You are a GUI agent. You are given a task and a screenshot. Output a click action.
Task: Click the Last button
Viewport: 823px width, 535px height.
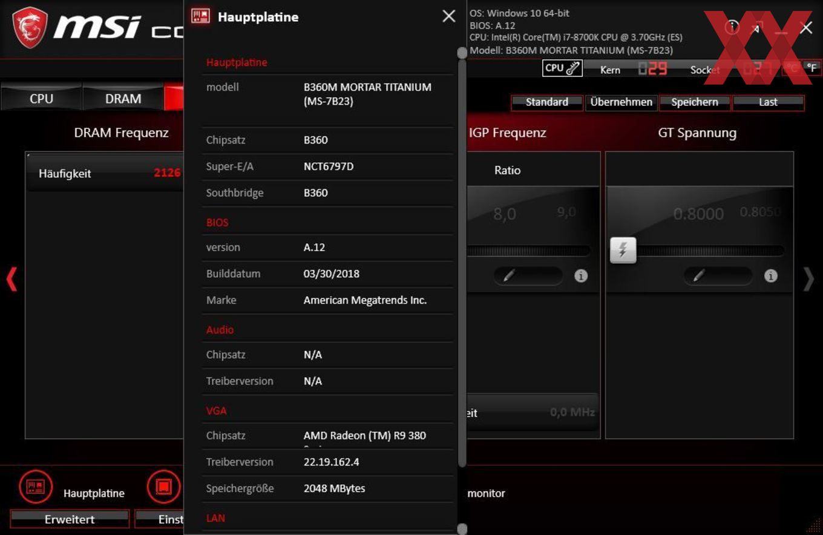(x=769, y=102)
